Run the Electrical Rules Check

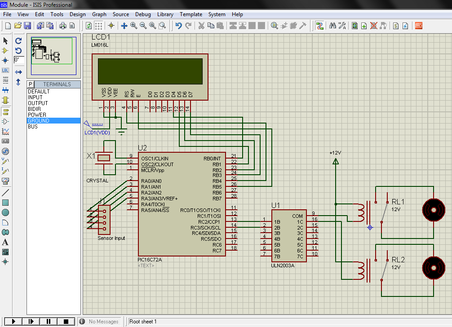pos(405,26)
